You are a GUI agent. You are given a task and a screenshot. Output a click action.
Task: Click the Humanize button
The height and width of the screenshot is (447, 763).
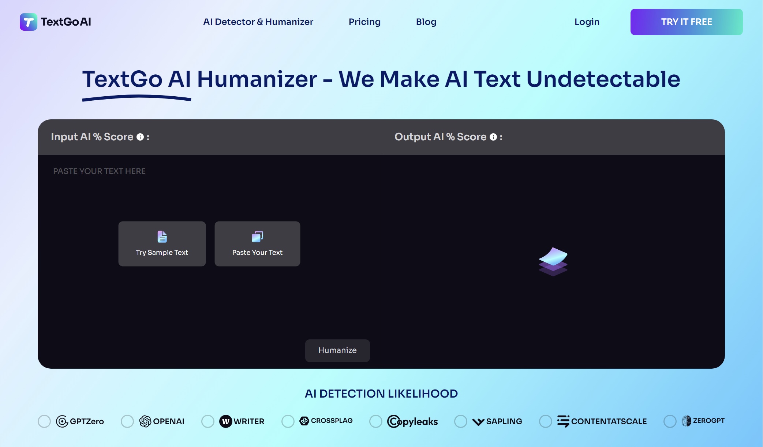(x=337, y=350)
